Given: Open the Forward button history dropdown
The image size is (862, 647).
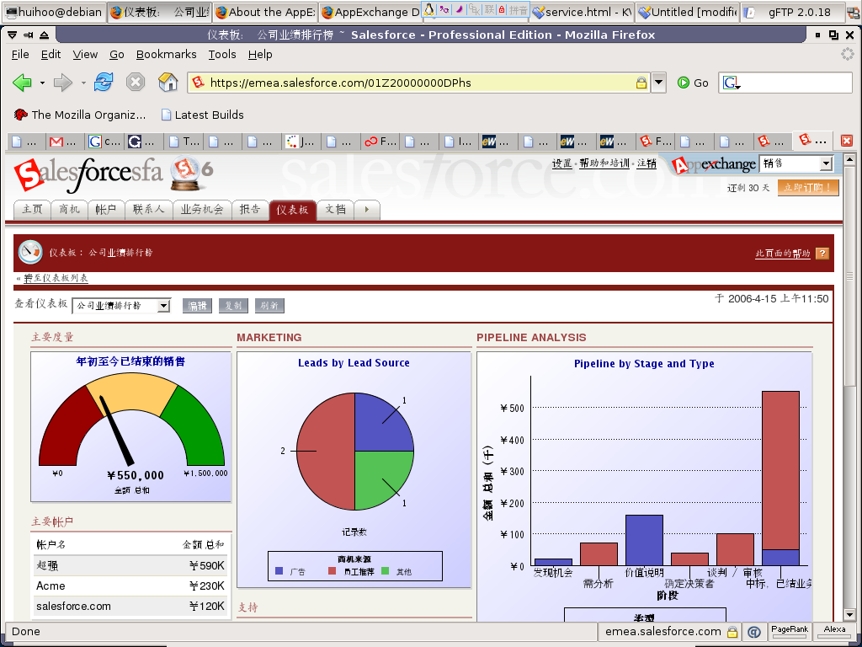Looking at the screenshot, I should (83, 83).
